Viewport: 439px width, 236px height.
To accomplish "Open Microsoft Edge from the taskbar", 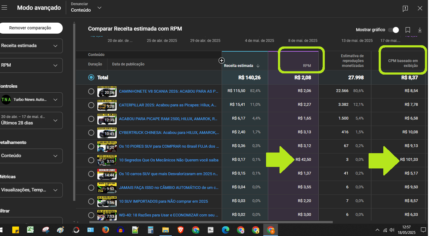I will pos(226,230).
